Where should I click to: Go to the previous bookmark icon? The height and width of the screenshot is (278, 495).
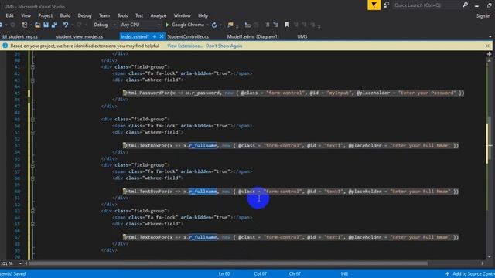[x=295, y=25]
